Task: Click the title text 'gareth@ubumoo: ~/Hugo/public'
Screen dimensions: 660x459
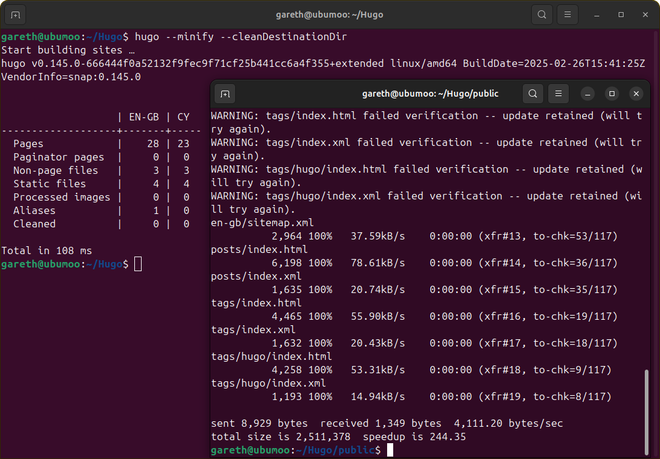Action: click(x=430, y=94)
